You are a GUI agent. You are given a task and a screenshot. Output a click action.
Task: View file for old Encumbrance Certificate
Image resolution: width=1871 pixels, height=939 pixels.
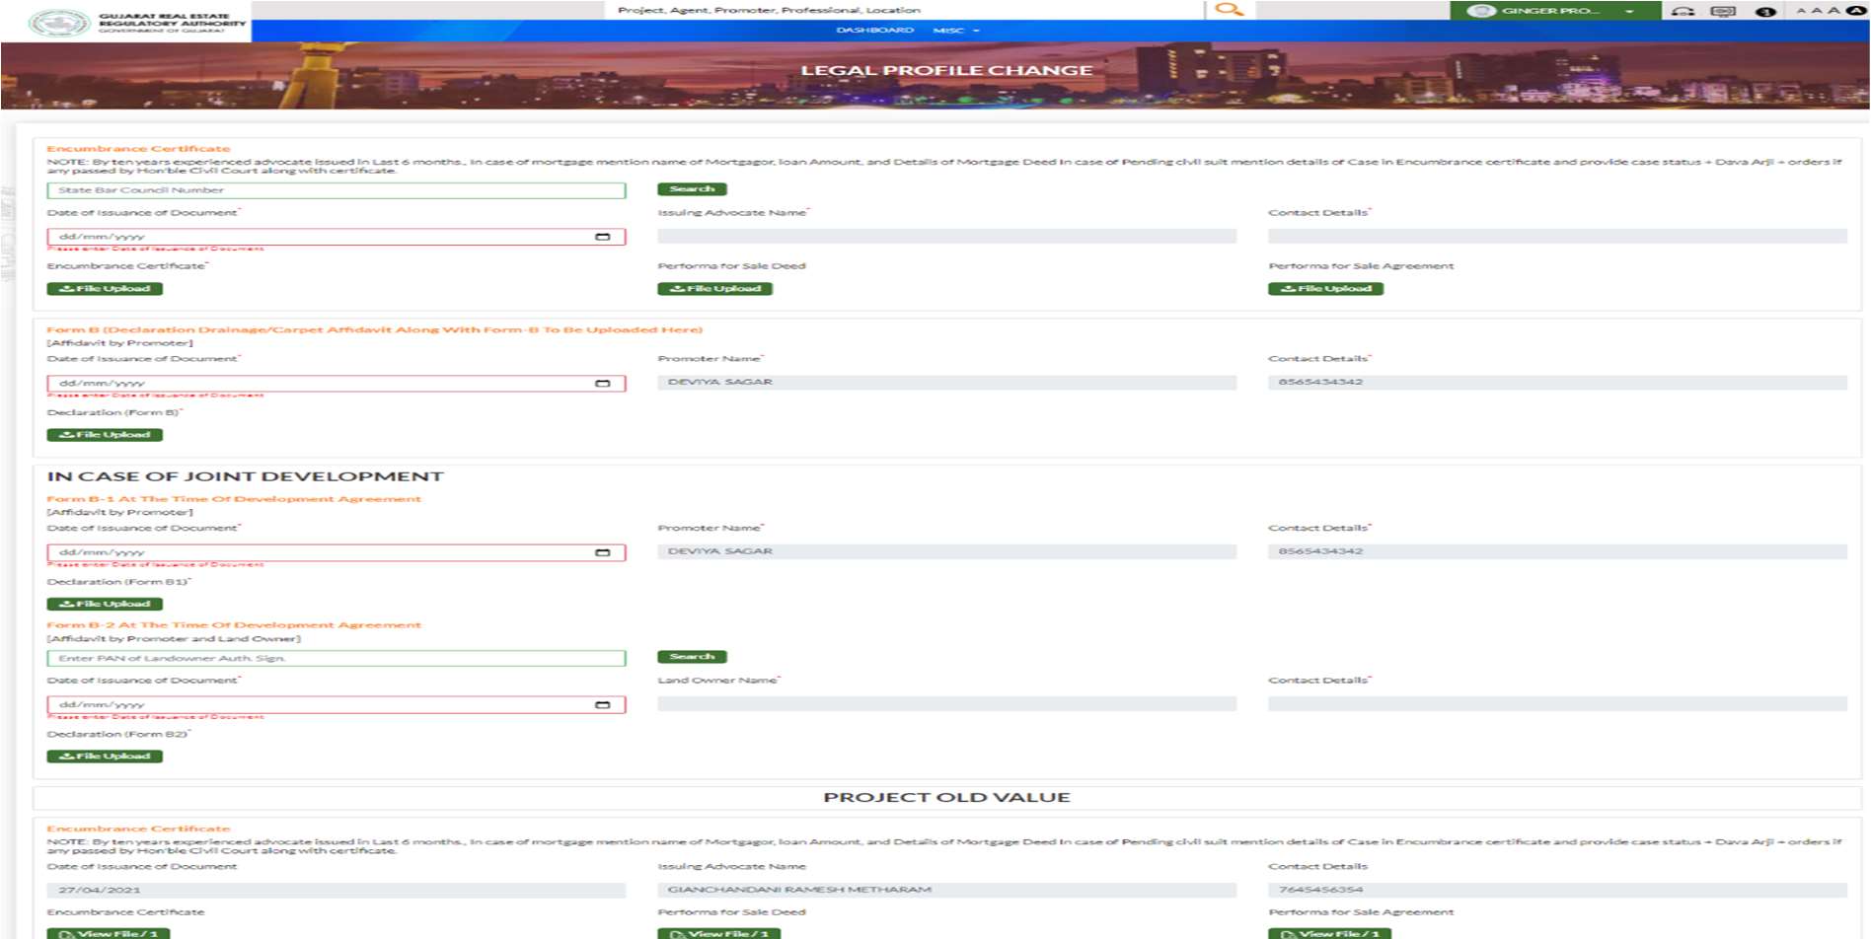coord(109,933)
